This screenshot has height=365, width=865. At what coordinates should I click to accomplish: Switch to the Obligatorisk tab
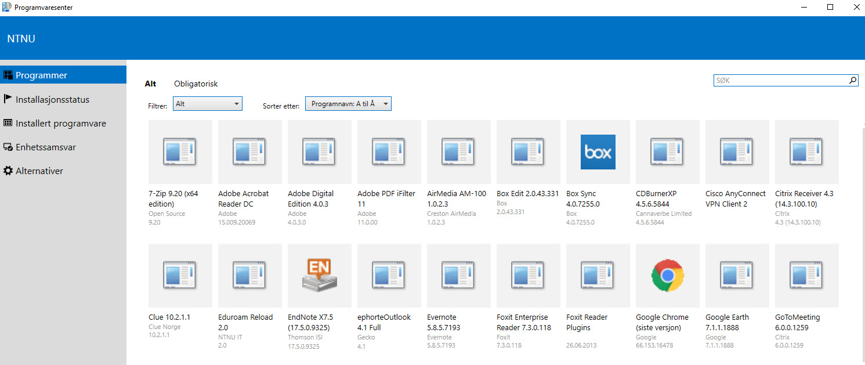(x=196, y=84)
